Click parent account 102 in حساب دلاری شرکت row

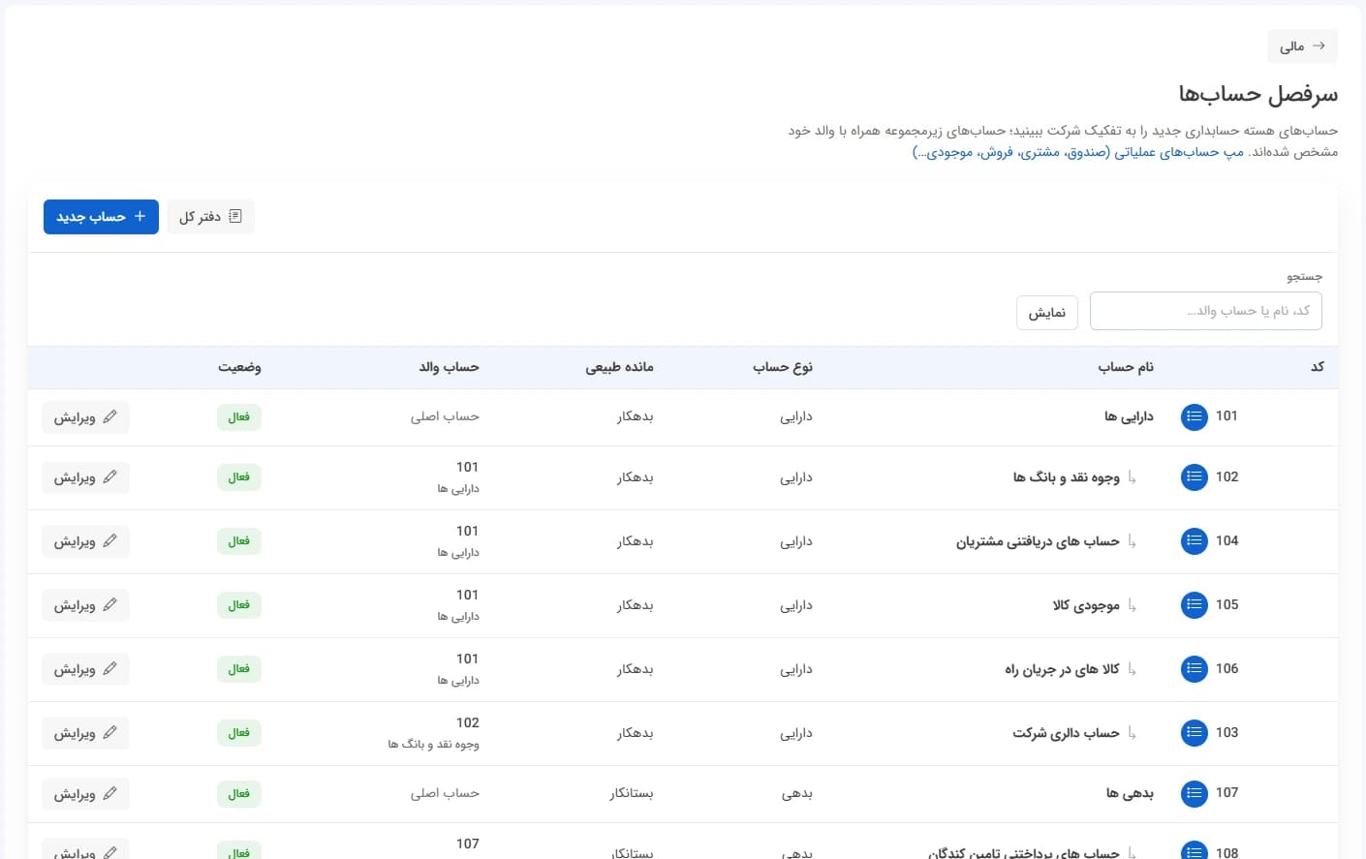point(468,722)
